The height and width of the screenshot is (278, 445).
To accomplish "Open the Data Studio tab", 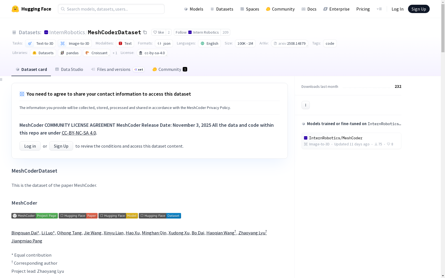I will coord(69,69).
